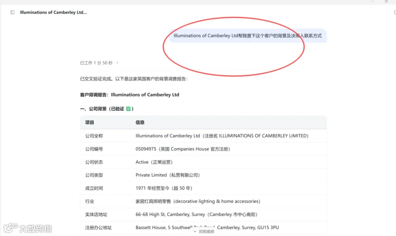This screenshot has width=396, height=236.
Task: Toggle the sidebar panel icon
Action: (x=12, y=12)
